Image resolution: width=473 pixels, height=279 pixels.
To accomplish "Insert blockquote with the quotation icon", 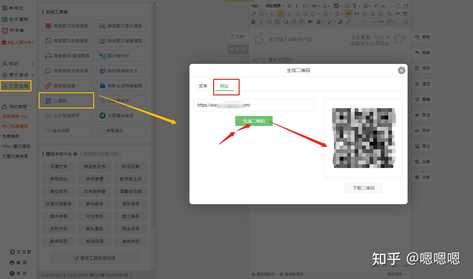I will (397, 14).
